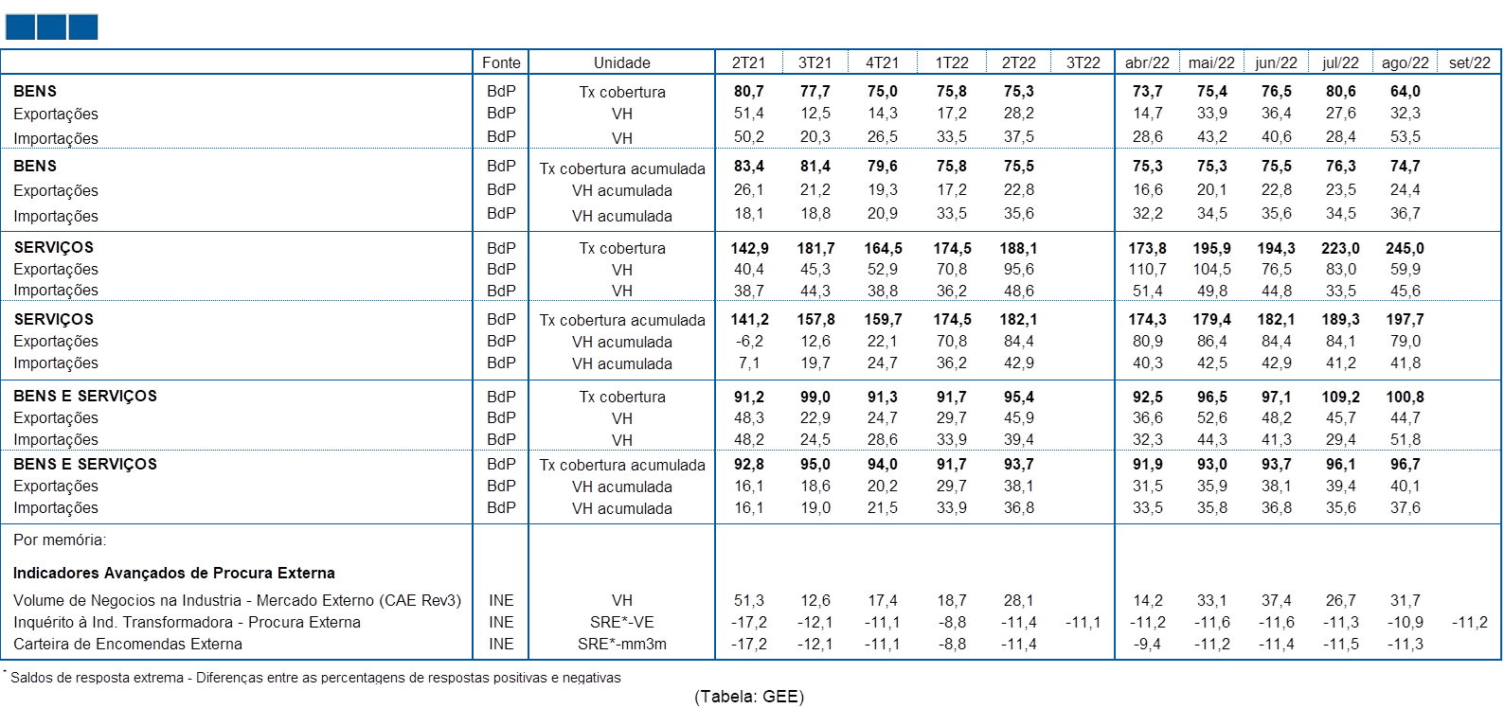Select the value 80,6 under jul/22

tap(1340, 91)
